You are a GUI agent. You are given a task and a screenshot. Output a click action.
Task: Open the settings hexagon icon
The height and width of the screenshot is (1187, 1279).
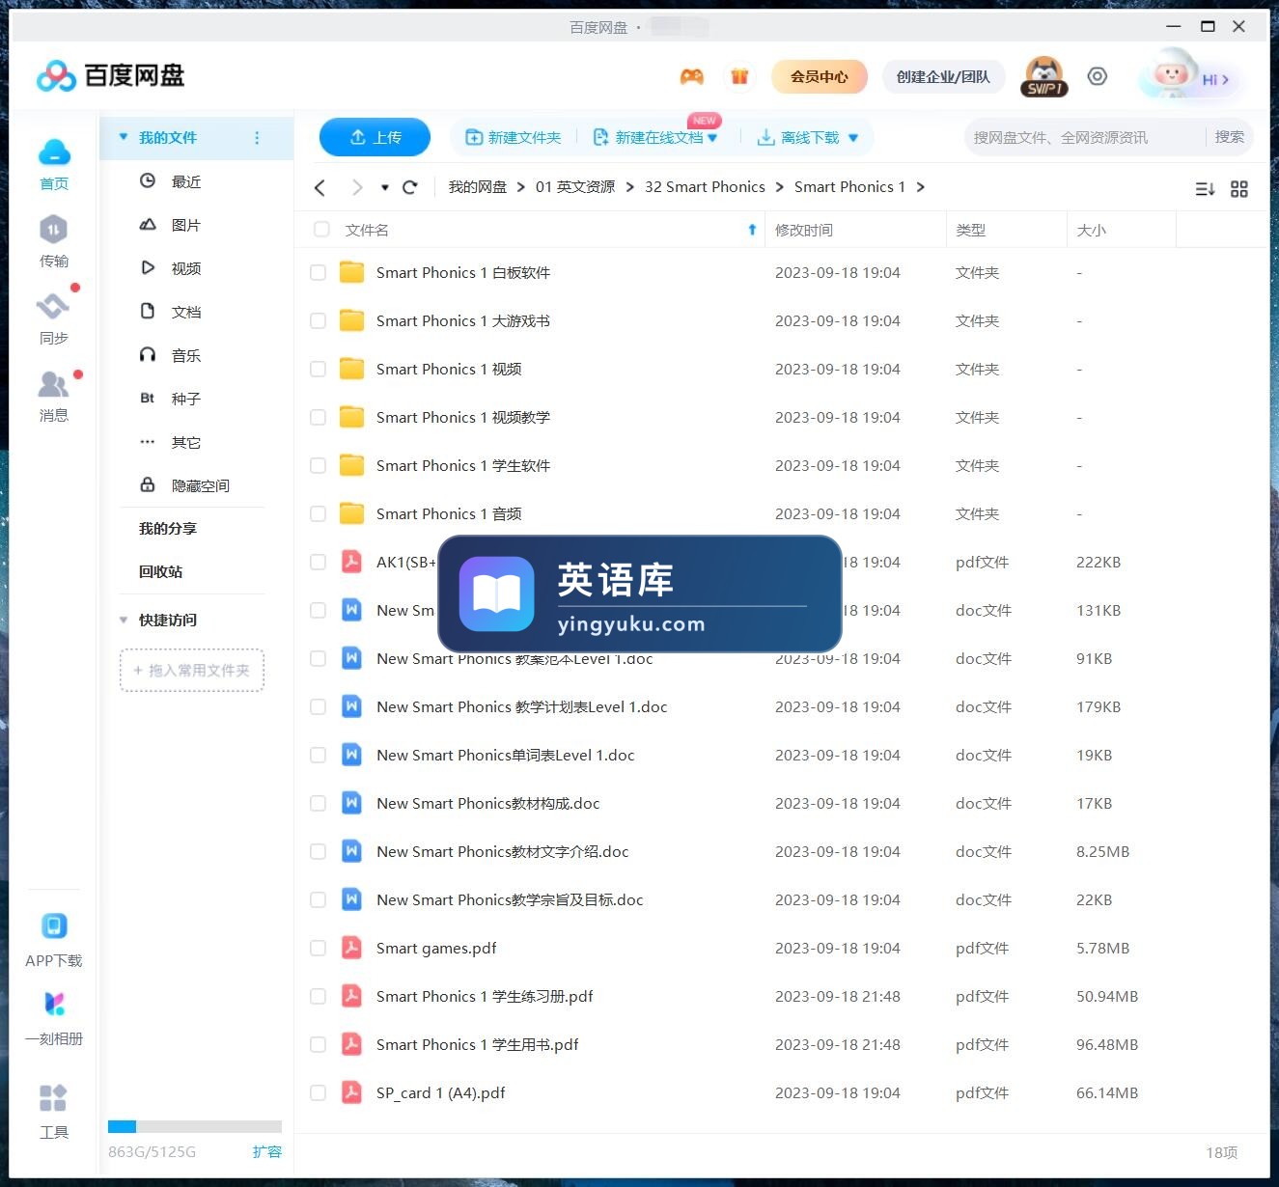pos(1098,76)
